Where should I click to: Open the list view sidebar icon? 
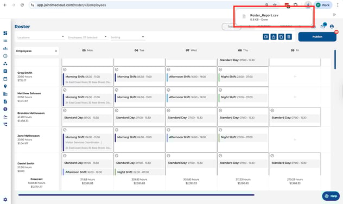click(5, 41)
